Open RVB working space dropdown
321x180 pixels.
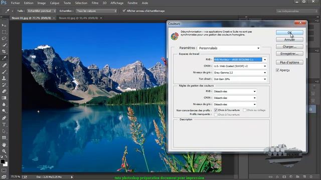point(240,59)
